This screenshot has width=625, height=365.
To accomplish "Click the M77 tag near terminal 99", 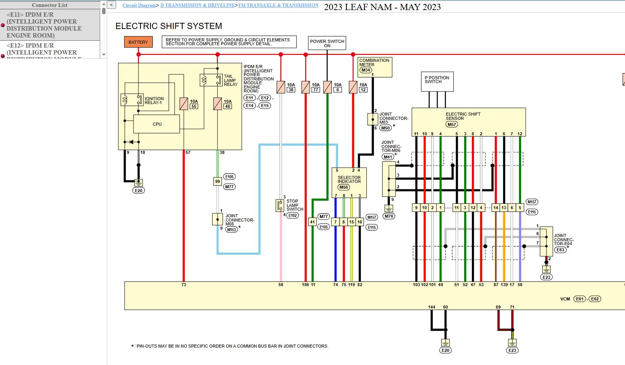I will point(229,187).
